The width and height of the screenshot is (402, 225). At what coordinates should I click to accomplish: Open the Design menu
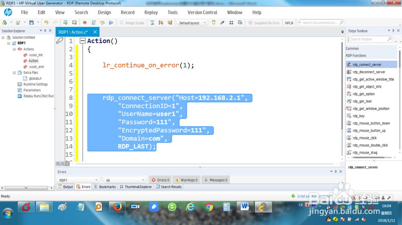point(105,12)
